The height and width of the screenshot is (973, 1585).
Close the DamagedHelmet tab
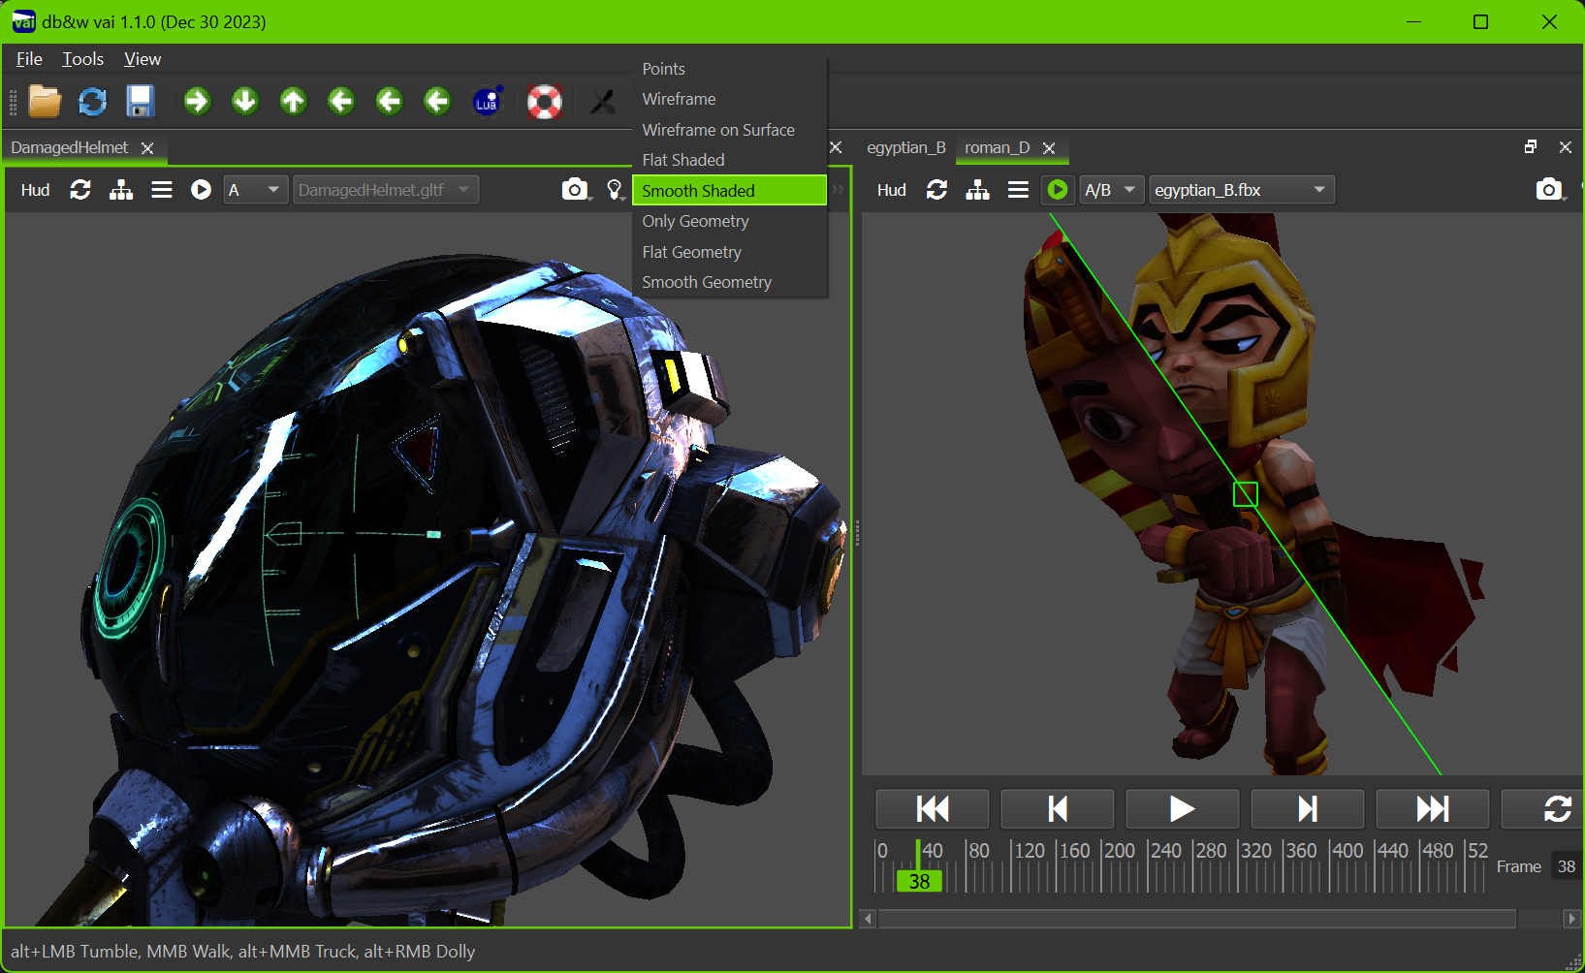147,148
